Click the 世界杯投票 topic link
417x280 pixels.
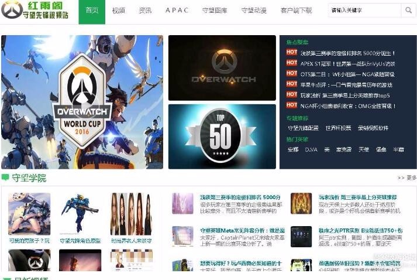[338, 128]
